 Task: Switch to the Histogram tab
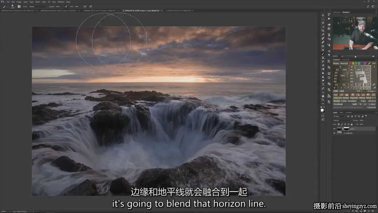click(x=337, y=12)
